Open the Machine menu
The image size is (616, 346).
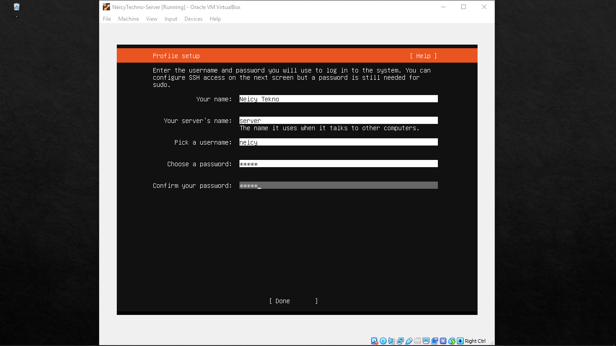(129, 19)
